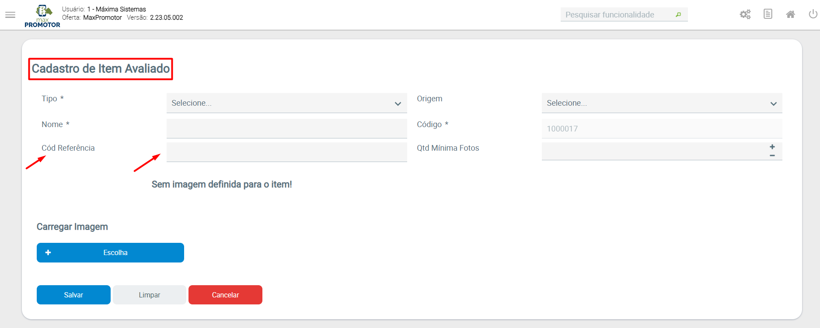The width and height of the screenshot is (820, 328).
Task: Click the Carregar Imagem label
Action: [x=72, y=227]
